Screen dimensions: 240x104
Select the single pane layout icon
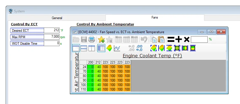coord(76,48)
